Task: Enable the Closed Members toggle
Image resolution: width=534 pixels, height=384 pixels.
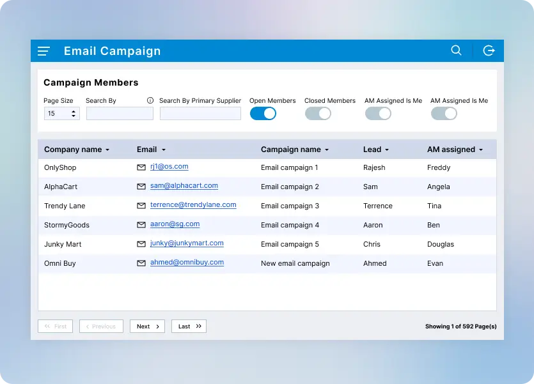Action: pyautogui.click(x=318, y=113)
